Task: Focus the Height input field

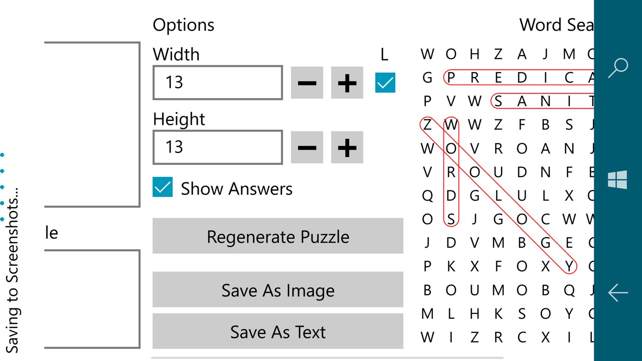Action: point(218,147)
